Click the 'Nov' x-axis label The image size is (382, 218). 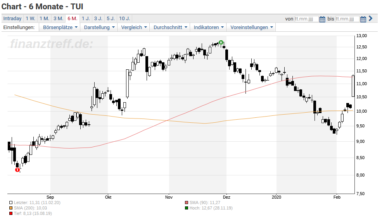pyautogui.click(x=169, y=197)
